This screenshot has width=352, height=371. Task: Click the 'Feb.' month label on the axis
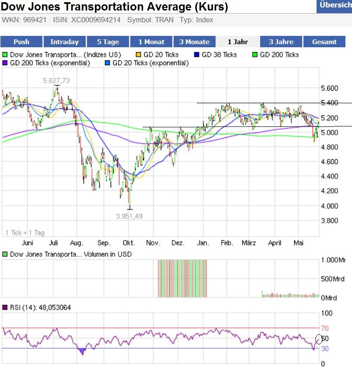227,243
